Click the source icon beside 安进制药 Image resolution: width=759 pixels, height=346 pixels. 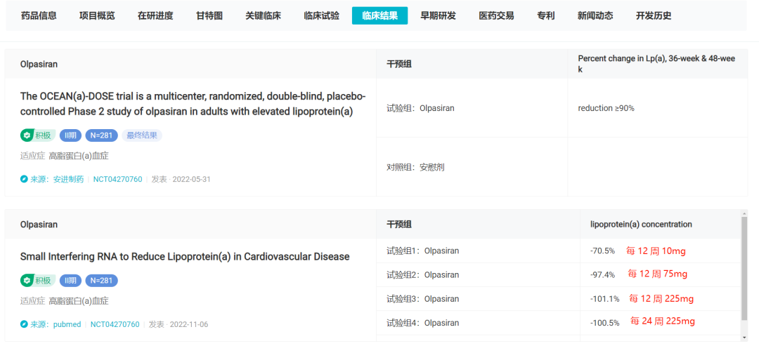click(x=24, y=180)
